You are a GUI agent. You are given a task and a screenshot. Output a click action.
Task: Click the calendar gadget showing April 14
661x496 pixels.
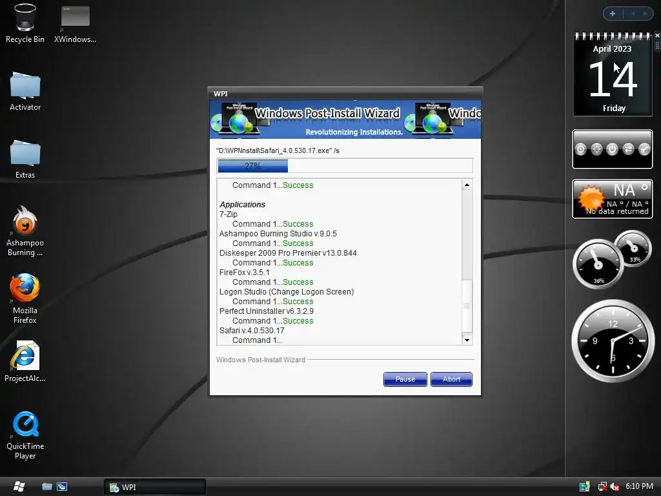(x=613, y=74)
